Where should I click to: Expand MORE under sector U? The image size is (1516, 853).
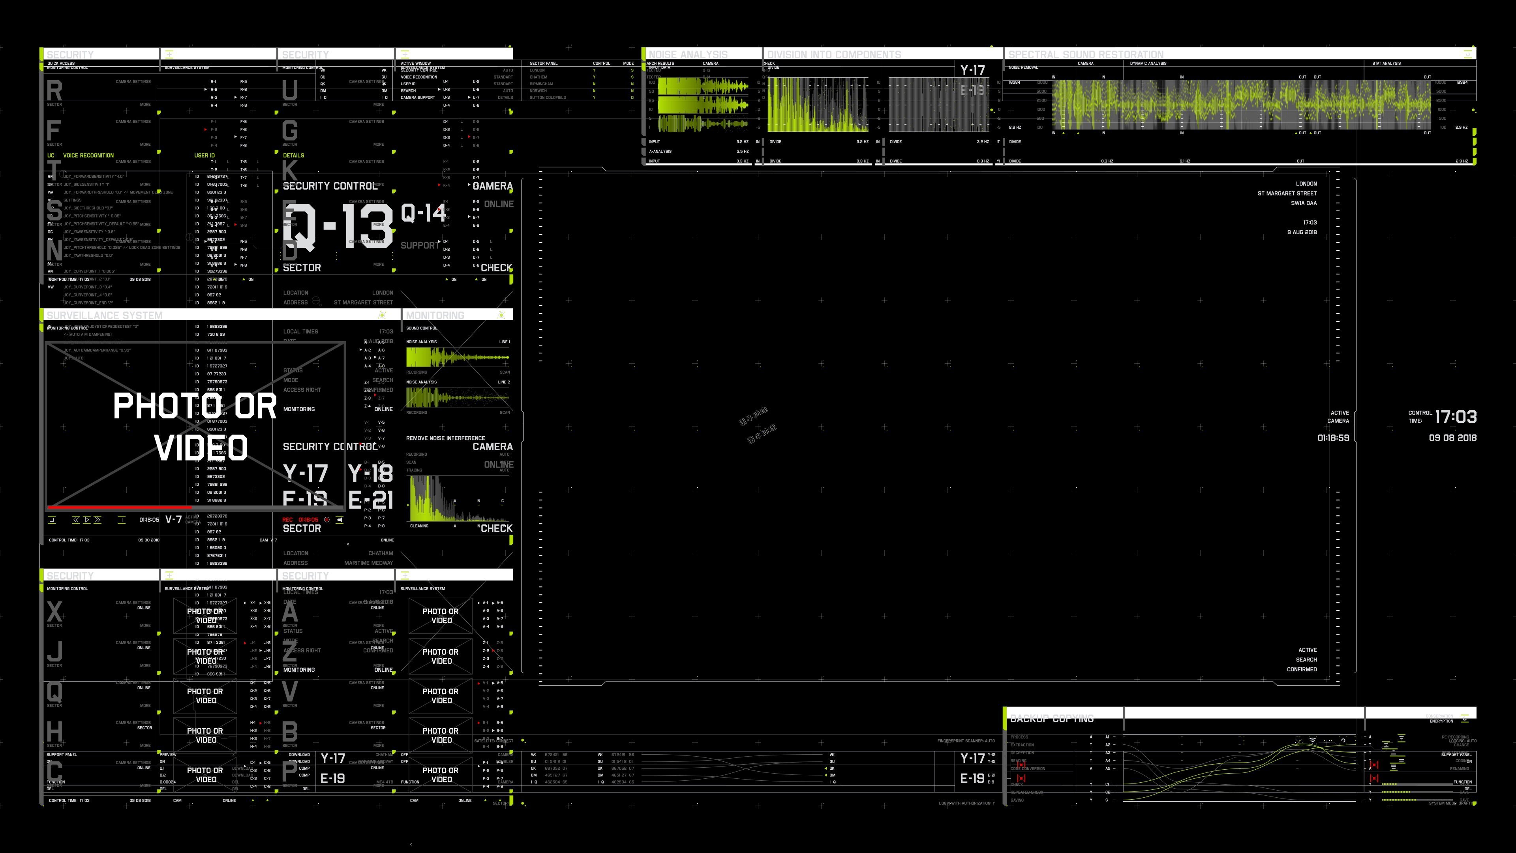click(379, 105)
